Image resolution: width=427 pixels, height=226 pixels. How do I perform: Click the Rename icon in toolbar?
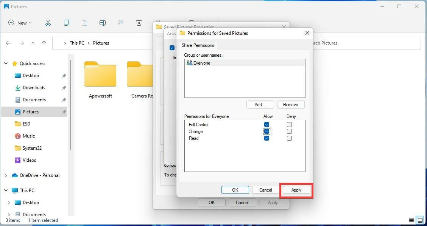102,23
